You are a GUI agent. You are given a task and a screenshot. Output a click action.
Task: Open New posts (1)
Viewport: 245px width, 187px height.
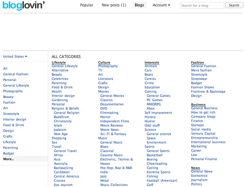[114, 5]
